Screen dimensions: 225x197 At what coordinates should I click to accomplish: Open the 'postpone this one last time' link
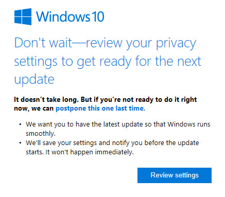[100, 109]
